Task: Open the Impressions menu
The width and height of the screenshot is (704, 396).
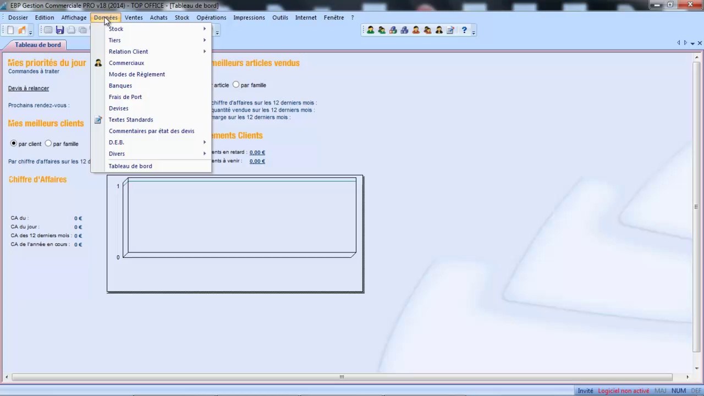Action: point(249,18)
